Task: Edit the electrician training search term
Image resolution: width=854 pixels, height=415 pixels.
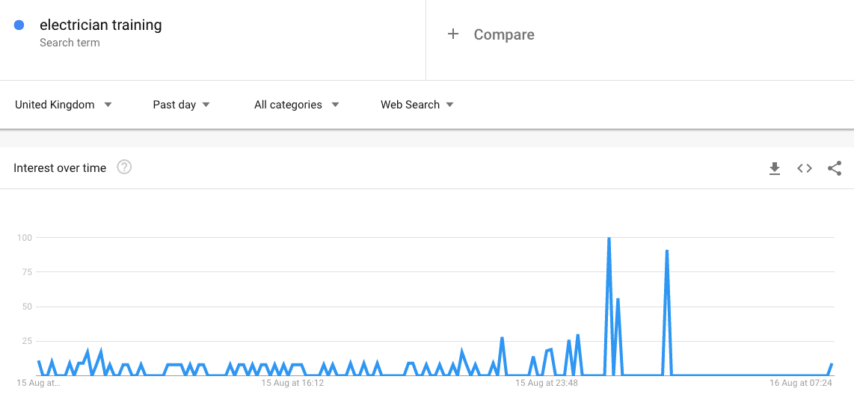Action: coord(101,25)
